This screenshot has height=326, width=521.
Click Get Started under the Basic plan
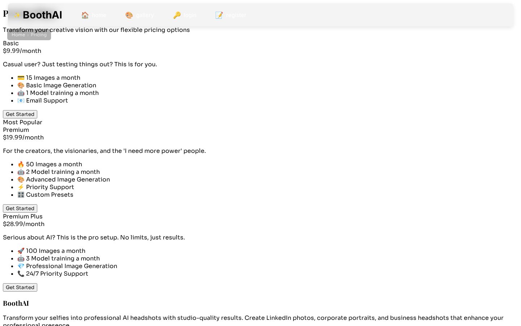(x=20, y=114)
